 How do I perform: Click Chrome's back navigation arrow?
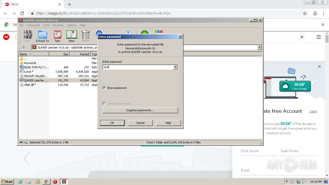[x=6, y=13]
